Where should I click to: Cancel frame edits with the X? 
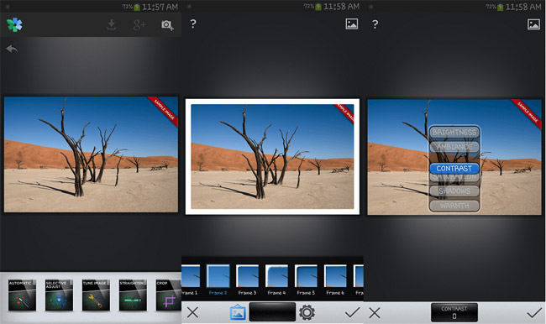point(192,312)
